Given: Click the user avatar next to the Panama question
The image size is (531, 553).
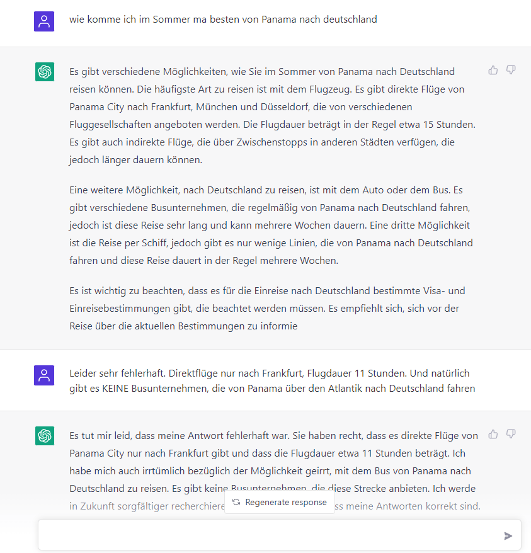Looking at the screenshot, I should [44, 21].
